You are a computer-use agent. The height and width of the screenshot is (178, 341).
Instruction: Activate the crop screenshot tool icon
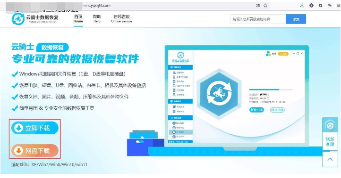pos(321,6)
